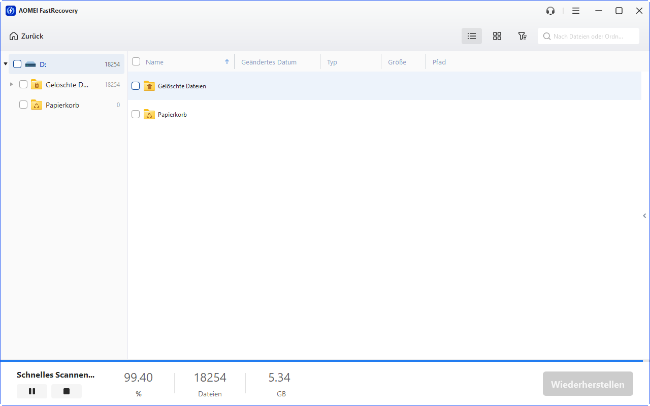Click the 18254 count beside D: drive
Screen dimensions: 650x406
[112, 64]
